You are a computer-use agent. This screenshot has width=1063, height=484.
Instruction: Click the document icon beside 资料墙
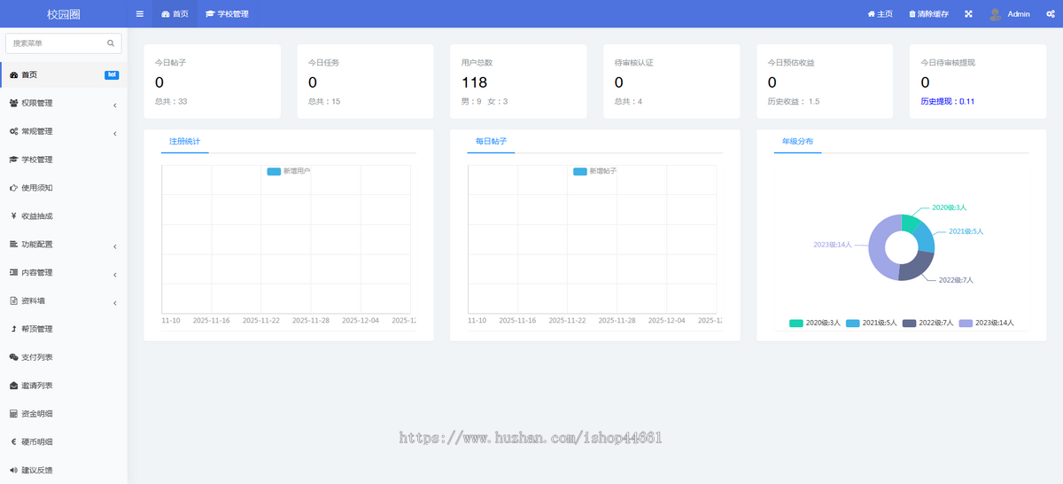click(13, 301)
